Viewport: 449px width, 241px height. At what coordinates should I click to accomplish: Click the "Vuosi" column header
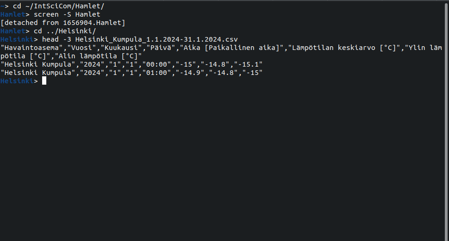[x=81, y=48]
